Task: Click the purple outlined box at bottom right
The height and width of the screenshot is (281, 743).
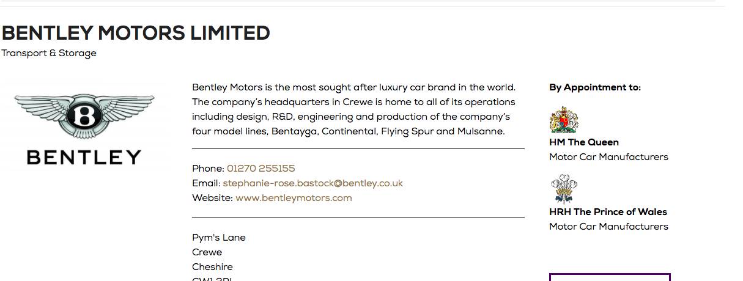Action: (610, 277)
